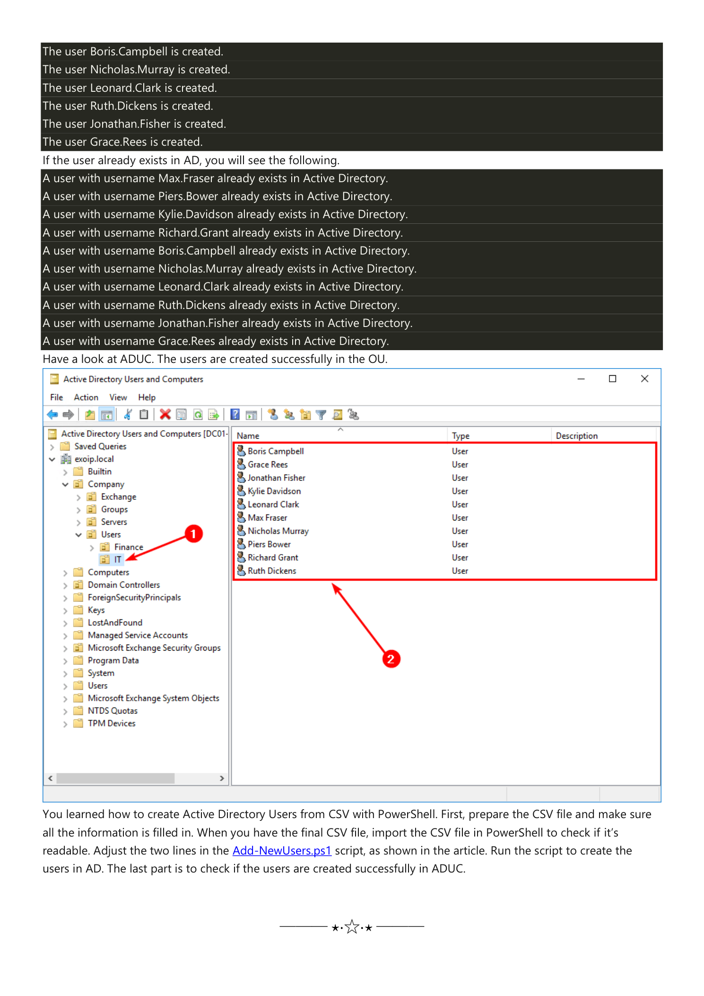The image size is (704, 996).
Task: Click the Create new group icon
Action: pos(289,415)
